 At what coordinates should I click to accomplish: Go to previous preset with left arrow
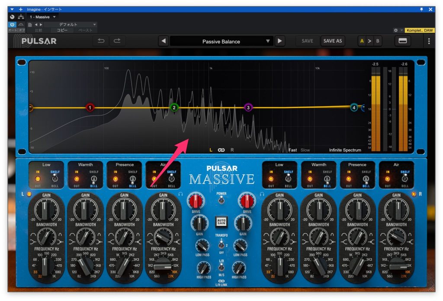[x=164, y=41]
